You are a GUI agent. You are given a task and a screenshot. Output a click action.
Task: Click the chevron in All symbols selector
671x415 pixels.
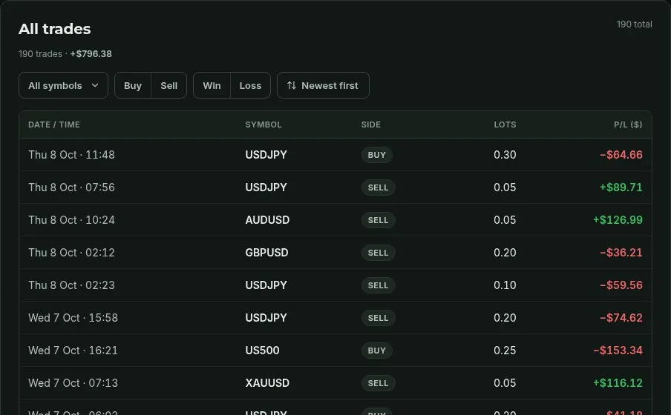click(95, 85)
